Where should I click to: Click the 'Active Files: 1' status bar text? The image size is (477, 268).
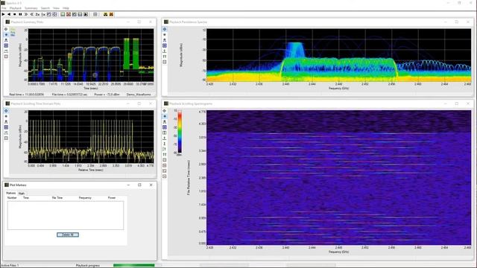[10, 265]
